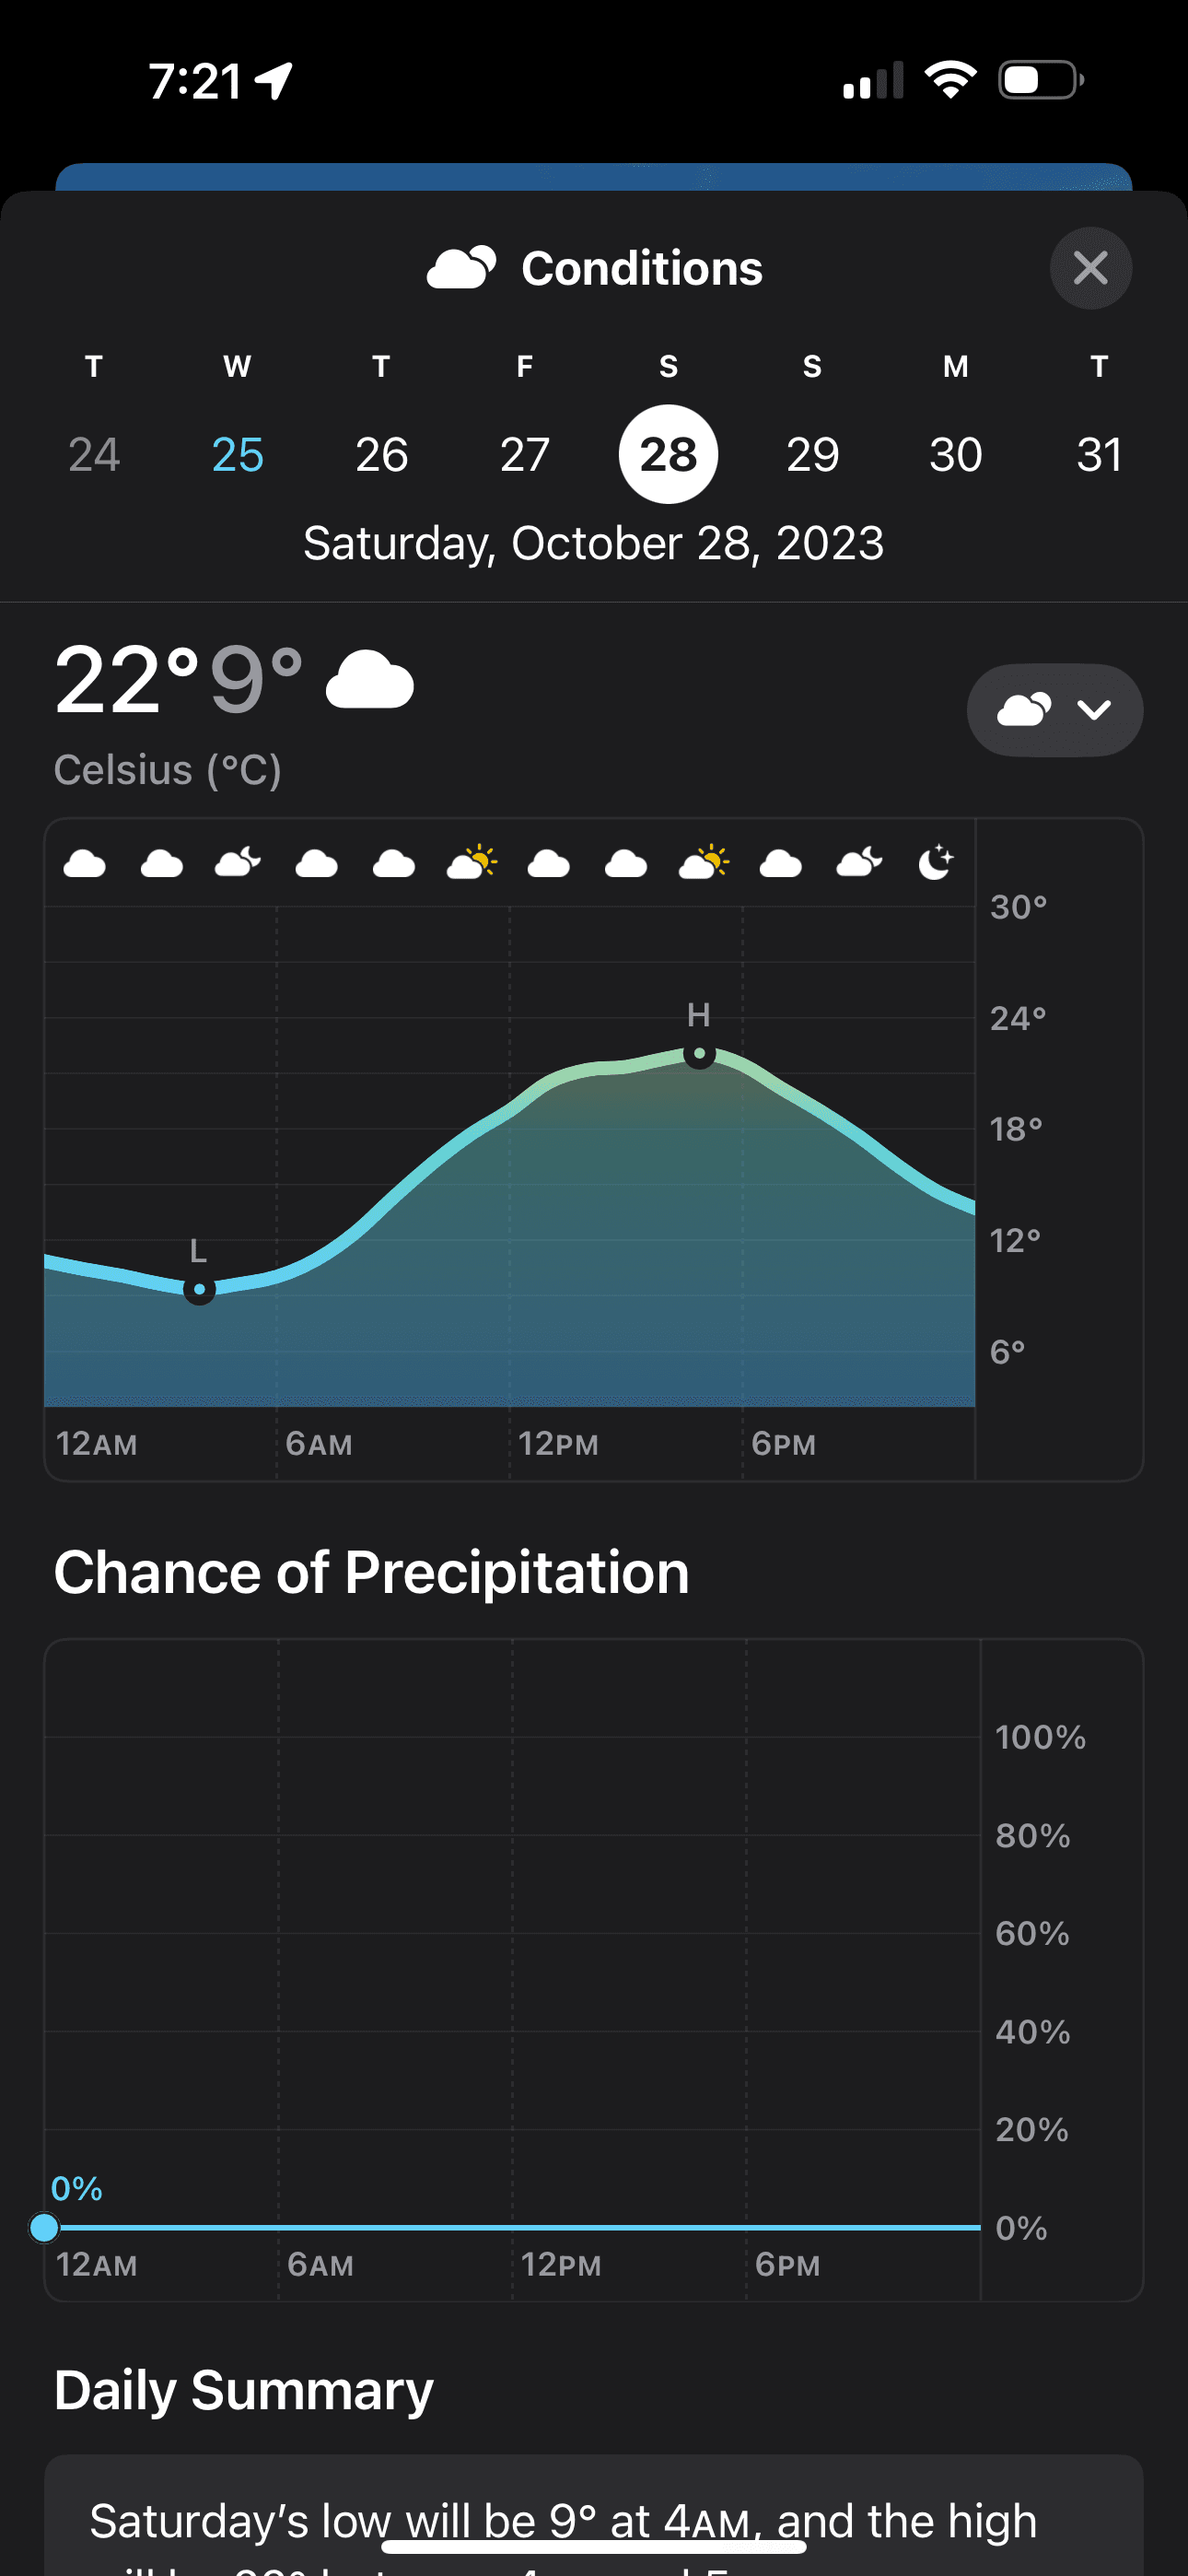Tap the selected day 28
The width and height of the screenshot is (1188, 2576).
coord(668,454)
